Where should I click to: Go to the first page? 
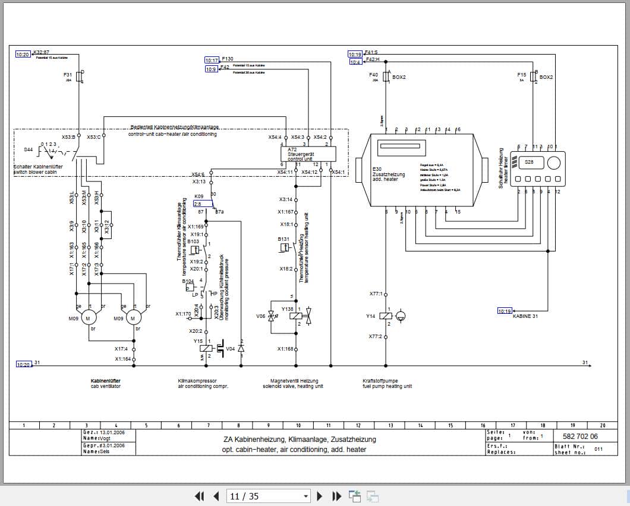[199, 497]
